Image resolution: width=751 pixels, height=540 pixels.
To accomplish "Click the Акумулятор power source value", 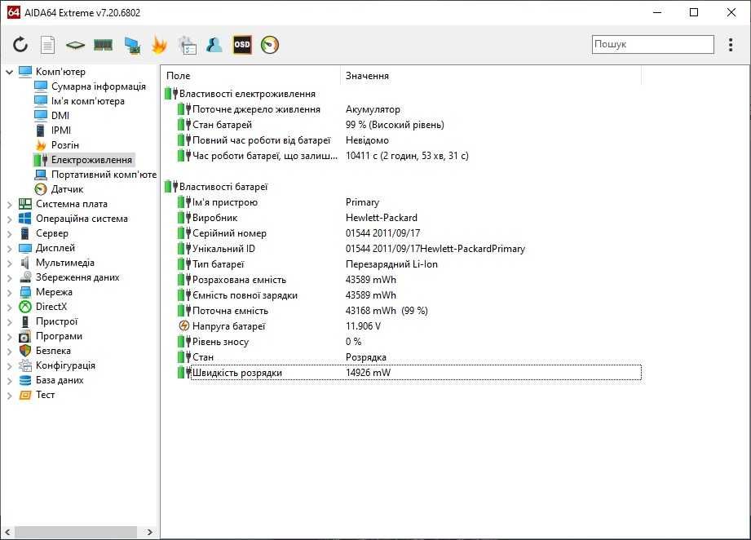I will [x=373, y=109].
